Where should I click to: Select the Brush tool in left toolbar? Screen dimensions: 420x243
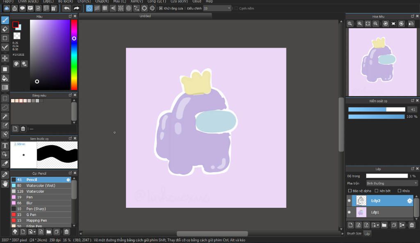click(x=5, y=20)
